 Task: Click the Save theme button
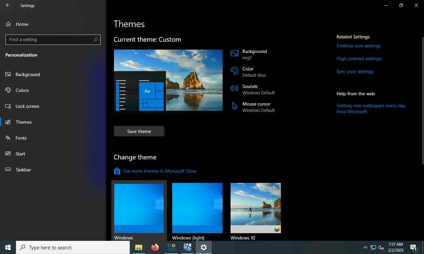click(139, 131)
